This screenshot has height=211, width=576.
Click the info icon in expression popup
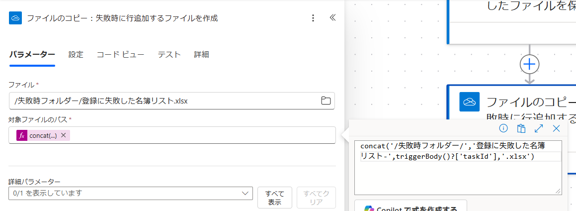click(503, 128)
